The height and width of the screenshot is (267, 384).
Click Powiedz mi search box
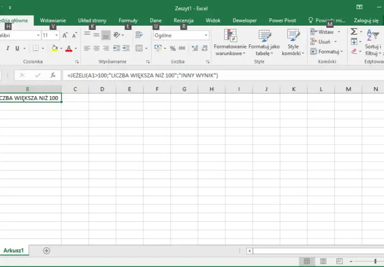(327, 21)
